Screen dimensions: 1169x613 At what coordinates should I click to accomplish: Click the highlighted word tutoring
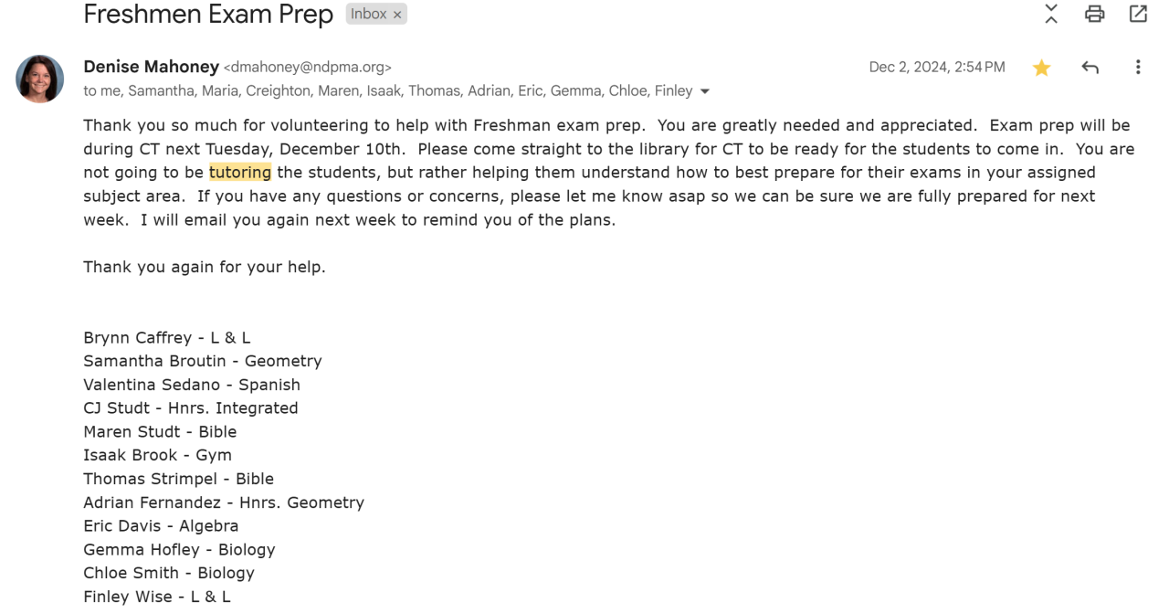coord(240,172)
